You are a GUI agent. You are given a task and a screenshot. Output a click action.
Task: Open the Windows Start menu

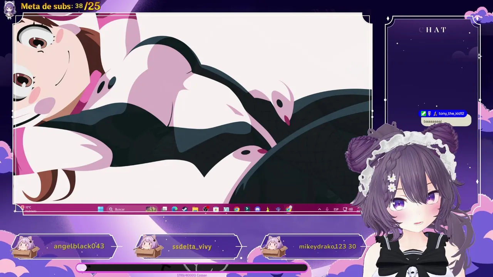coord(101,209)
